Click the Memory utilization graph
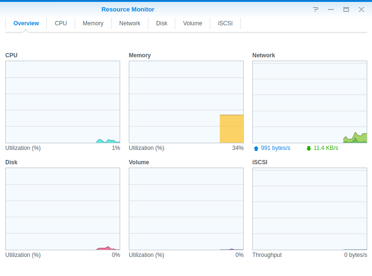Screen dimensions: 372x276 186,102
